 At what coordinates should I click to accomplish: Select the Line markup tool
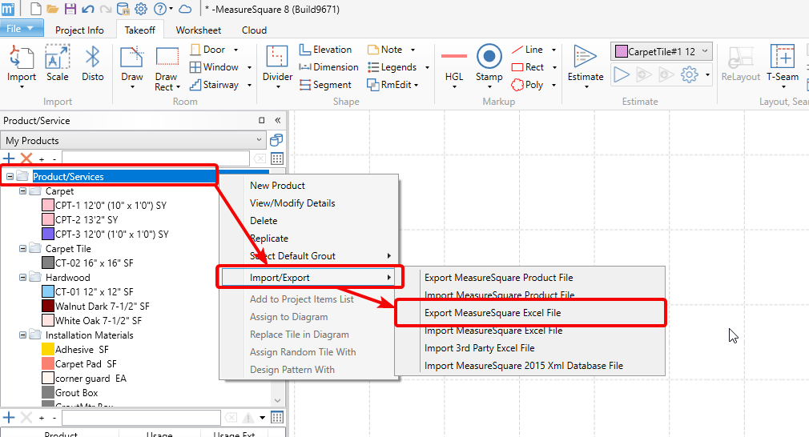point(527,50)
